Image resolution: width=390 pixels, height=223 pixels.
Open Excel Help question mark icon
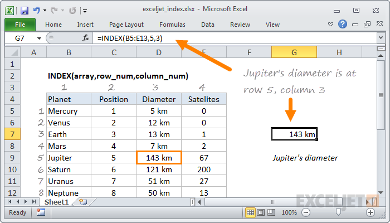[x=343, y=25]
